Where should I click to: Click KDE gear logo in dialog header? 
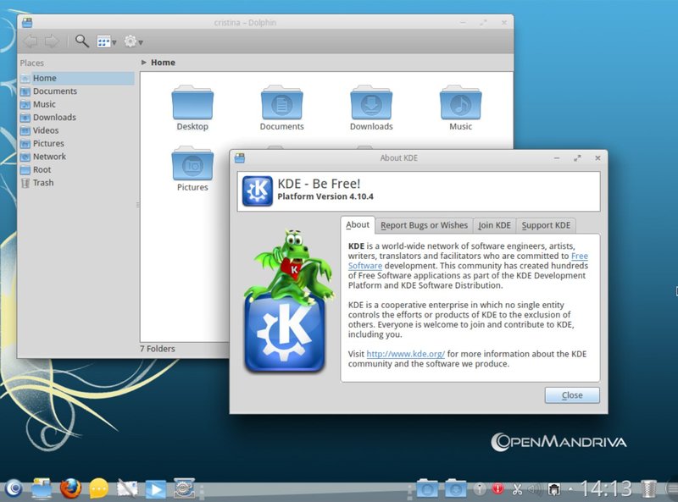(258, 191)
